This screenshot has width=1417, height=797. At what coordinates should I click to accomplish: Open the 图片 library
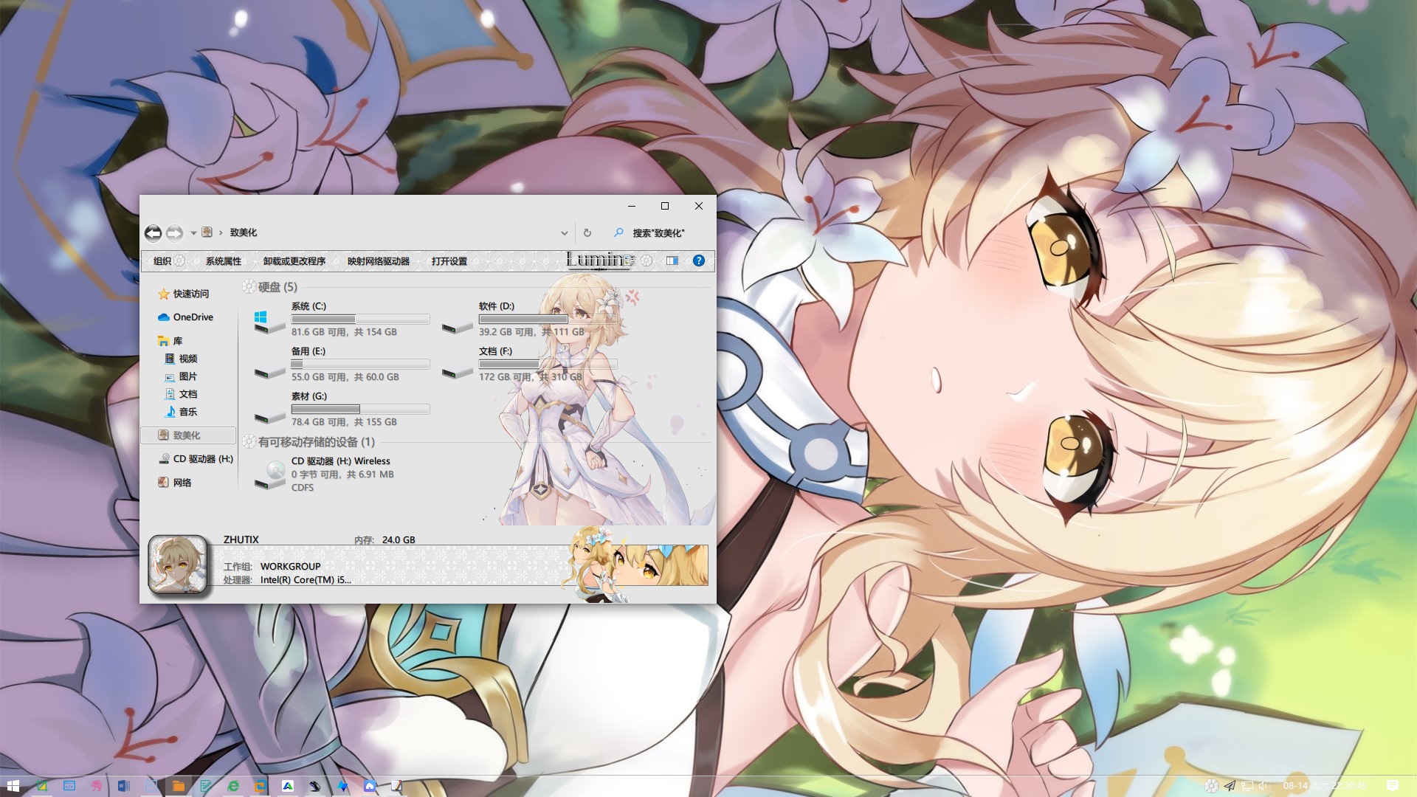pyautogui.click(x=181, y=376)
